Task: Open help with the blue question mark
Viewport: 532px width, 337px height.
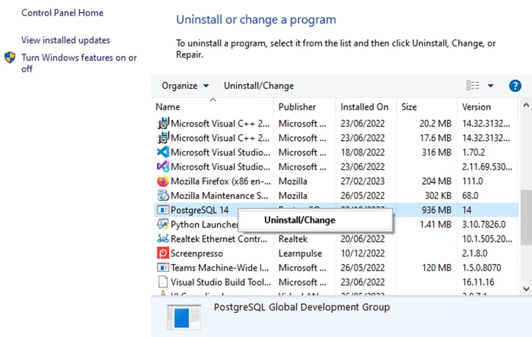Action: (515, 86)
